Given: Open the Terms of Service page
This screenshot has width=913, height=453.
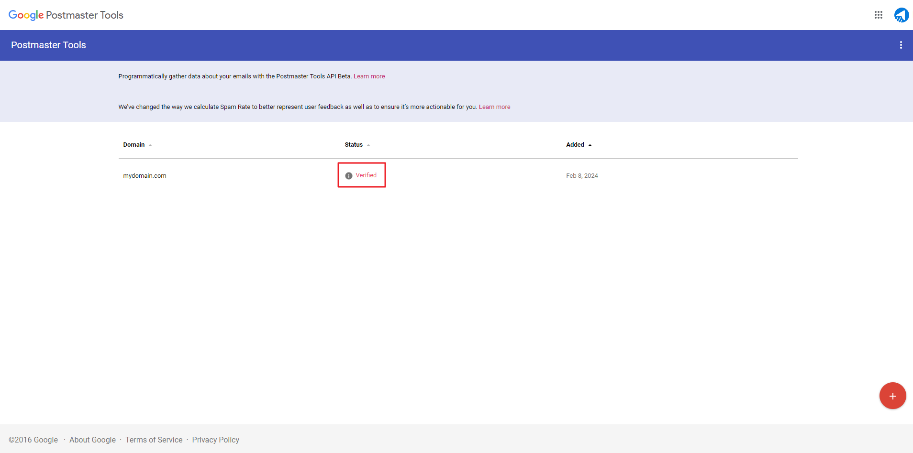Looking at the screenshot, I should point(154,440).
